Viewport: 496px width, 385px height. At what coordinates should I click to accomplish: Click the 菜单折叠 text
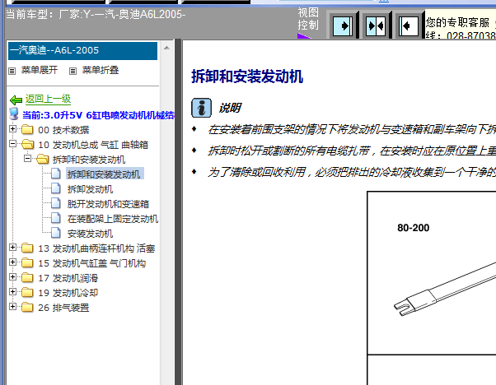(x=101, y=70)
